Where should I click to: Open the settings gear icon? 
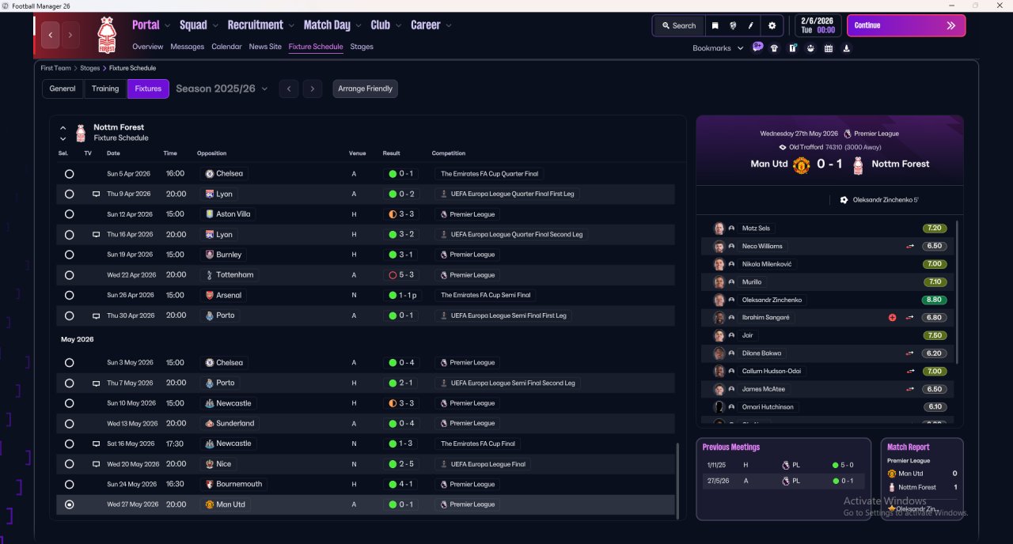[x=772, y=25]
